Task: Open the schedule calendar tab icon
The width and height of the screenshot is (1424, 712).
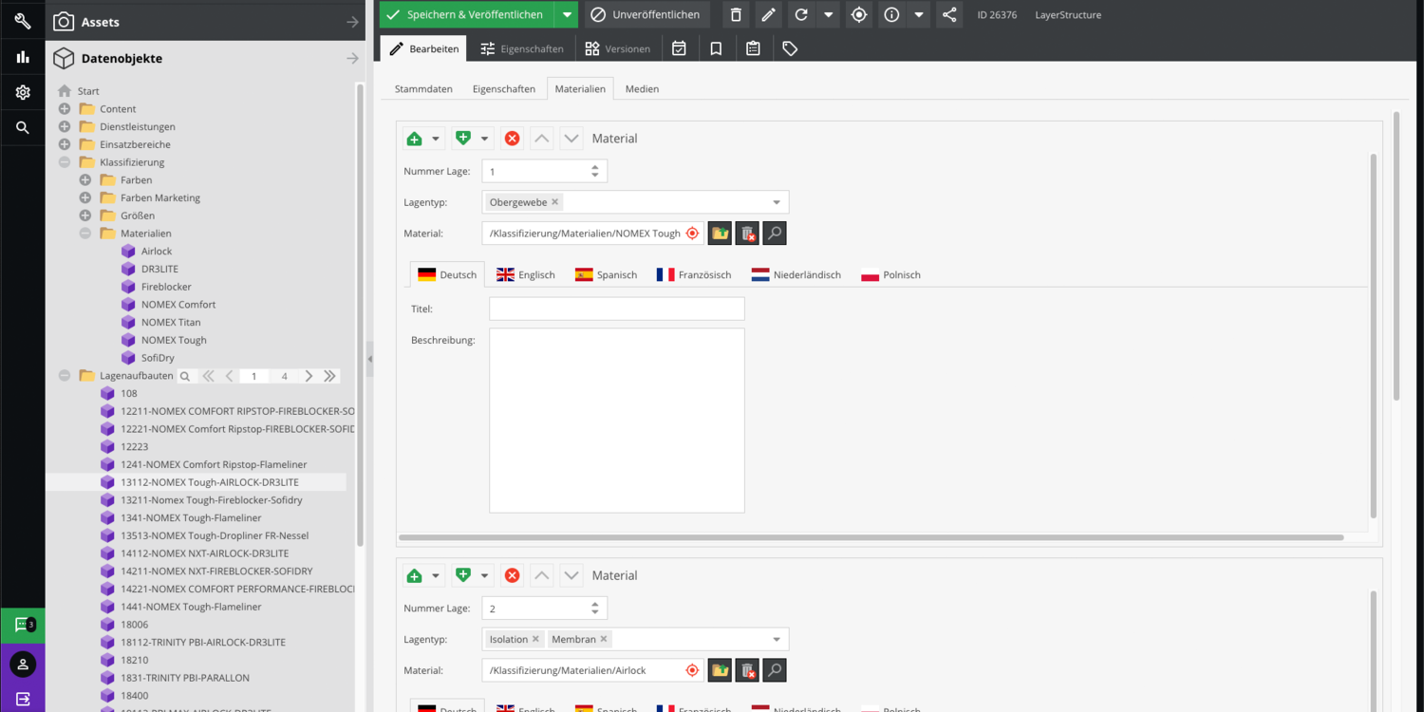Action: [x=679, y=48]
